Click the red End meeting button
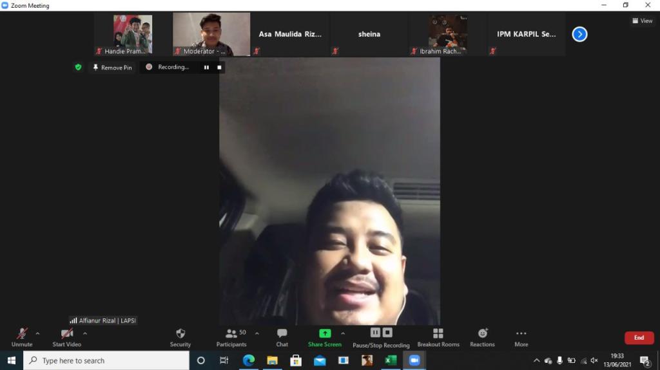 [639, 337]
